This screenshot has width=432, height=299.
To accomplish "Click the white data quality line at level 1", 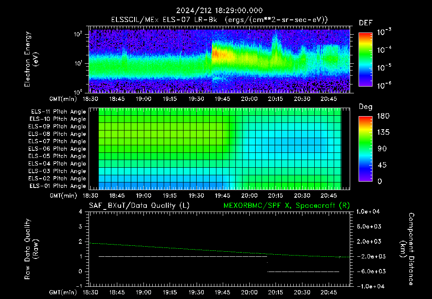I will (183, 256).
